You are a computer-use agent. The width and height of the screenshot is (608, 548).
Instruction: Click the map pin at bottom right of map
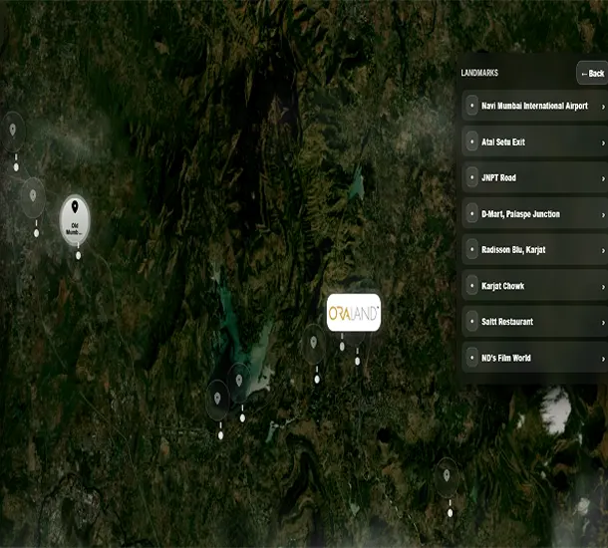coord(447,477)
